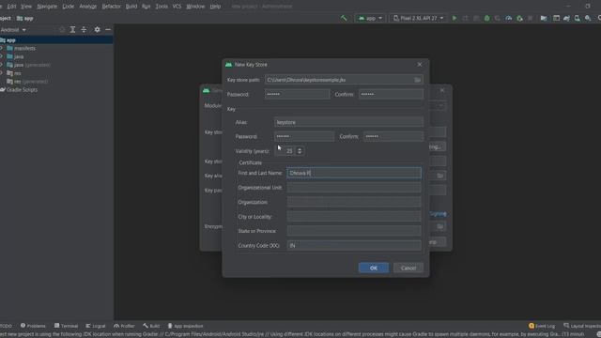Open the Event Log

pyautogui.click(x=542, y=326)
